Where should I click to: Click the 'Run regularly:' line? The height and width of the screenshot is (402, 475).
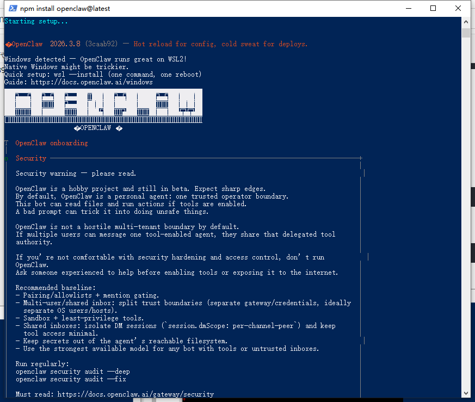point(42,364)
